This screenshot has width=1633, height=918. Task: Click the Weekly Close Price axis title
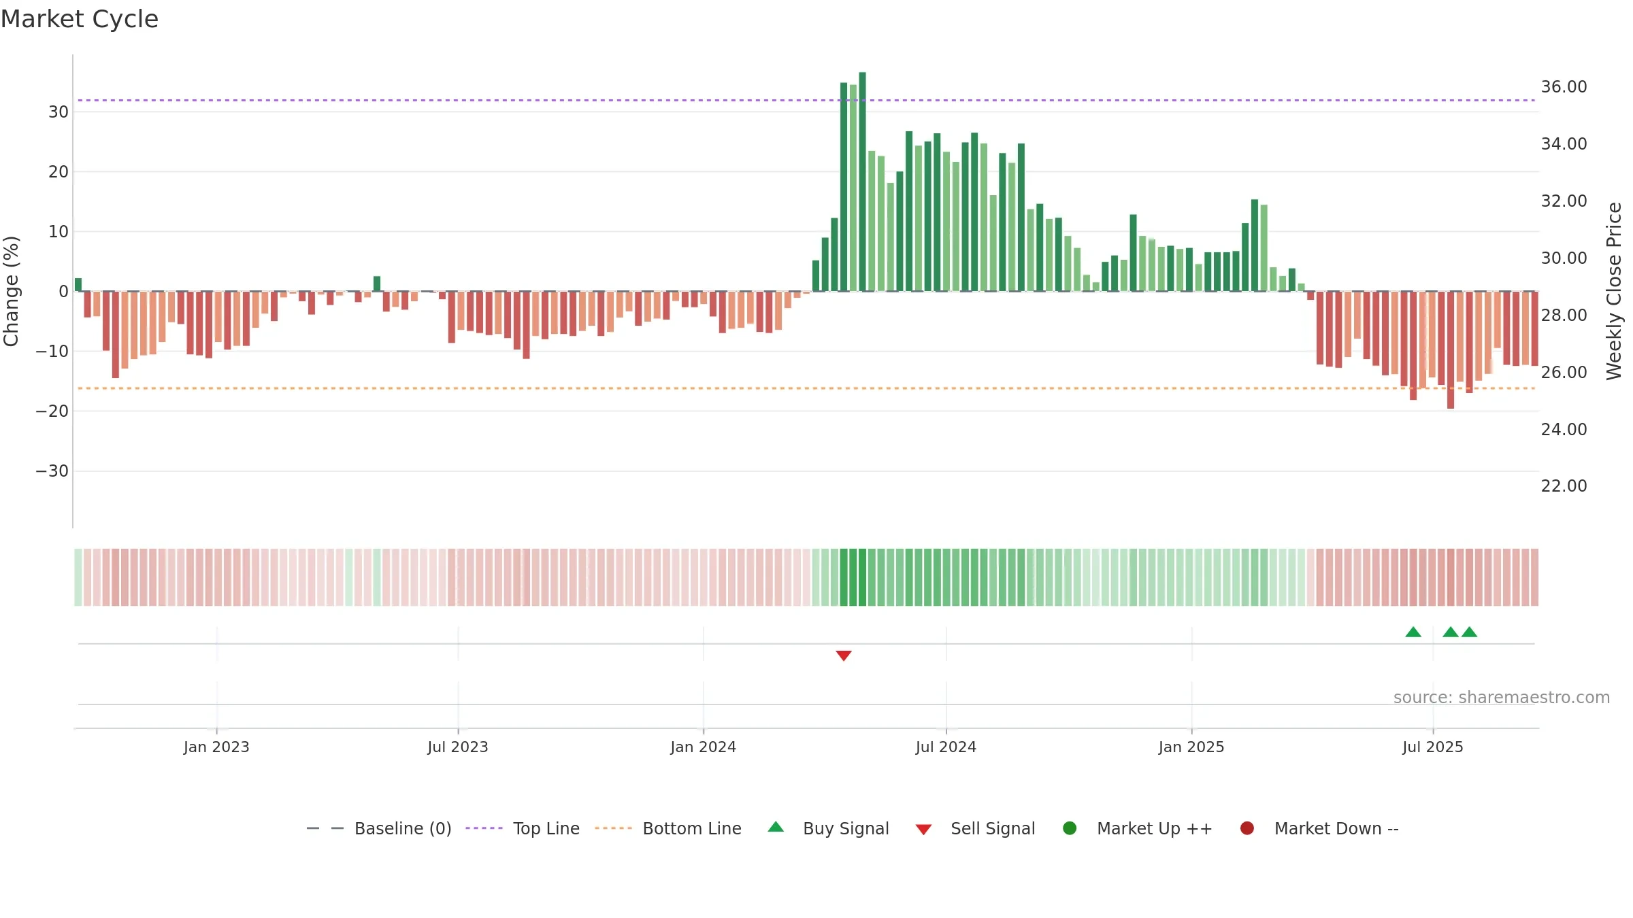coord(1614,291)
